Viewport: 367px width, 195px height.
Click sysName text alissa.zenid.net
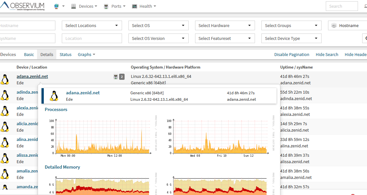(295, 162)
